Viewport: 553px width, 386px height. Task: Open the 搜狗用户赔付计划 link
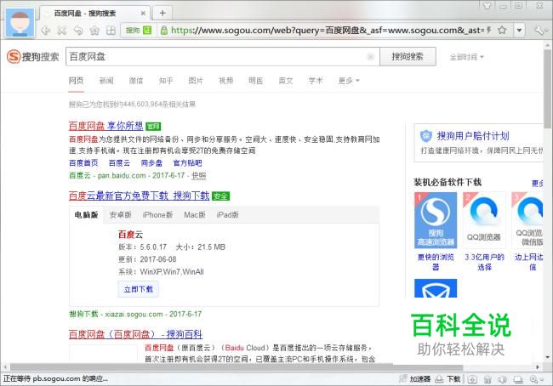(x=473, y=136)
